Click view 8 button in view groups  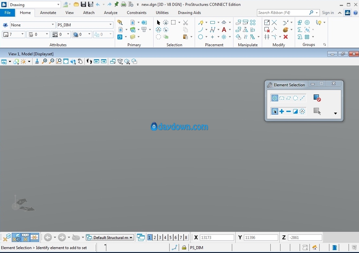pos(186,237)
